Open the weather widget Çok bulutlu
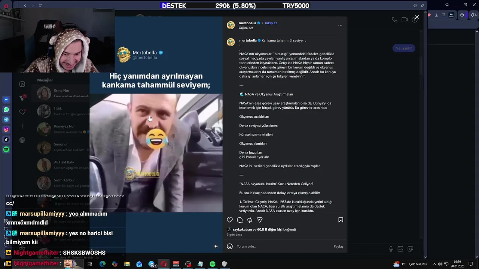 (x=410, y=264)
